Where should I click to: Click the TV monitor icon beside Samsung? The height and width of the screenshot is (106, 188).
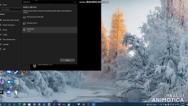24,17
